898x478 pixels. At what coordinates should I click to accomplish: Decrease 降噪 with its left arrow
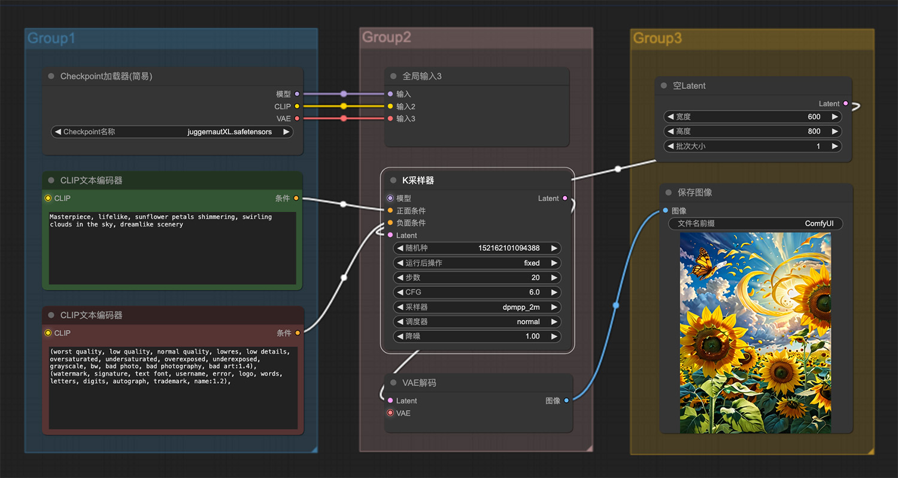coord(400,336)
